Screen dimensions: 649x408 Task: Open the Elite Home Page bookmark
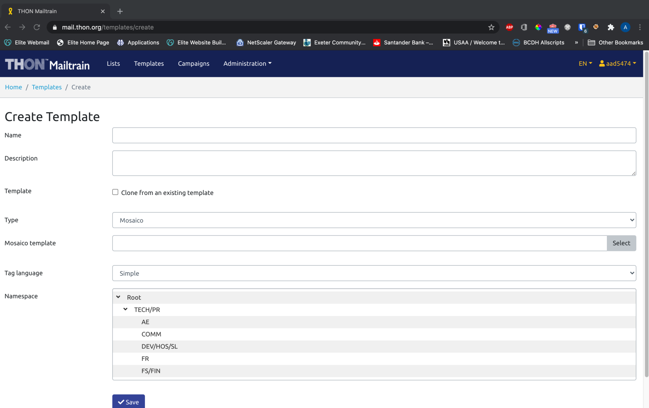(83, 43)
